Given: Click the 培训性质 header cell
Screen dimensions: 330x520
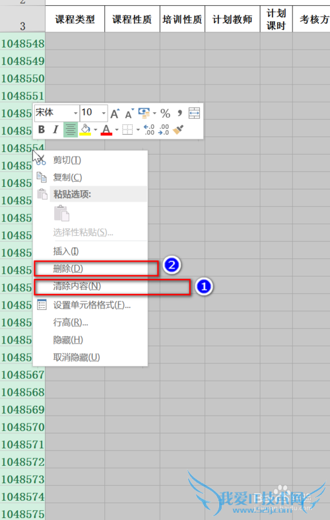Looking at the screenshot, I should (182, 19).
